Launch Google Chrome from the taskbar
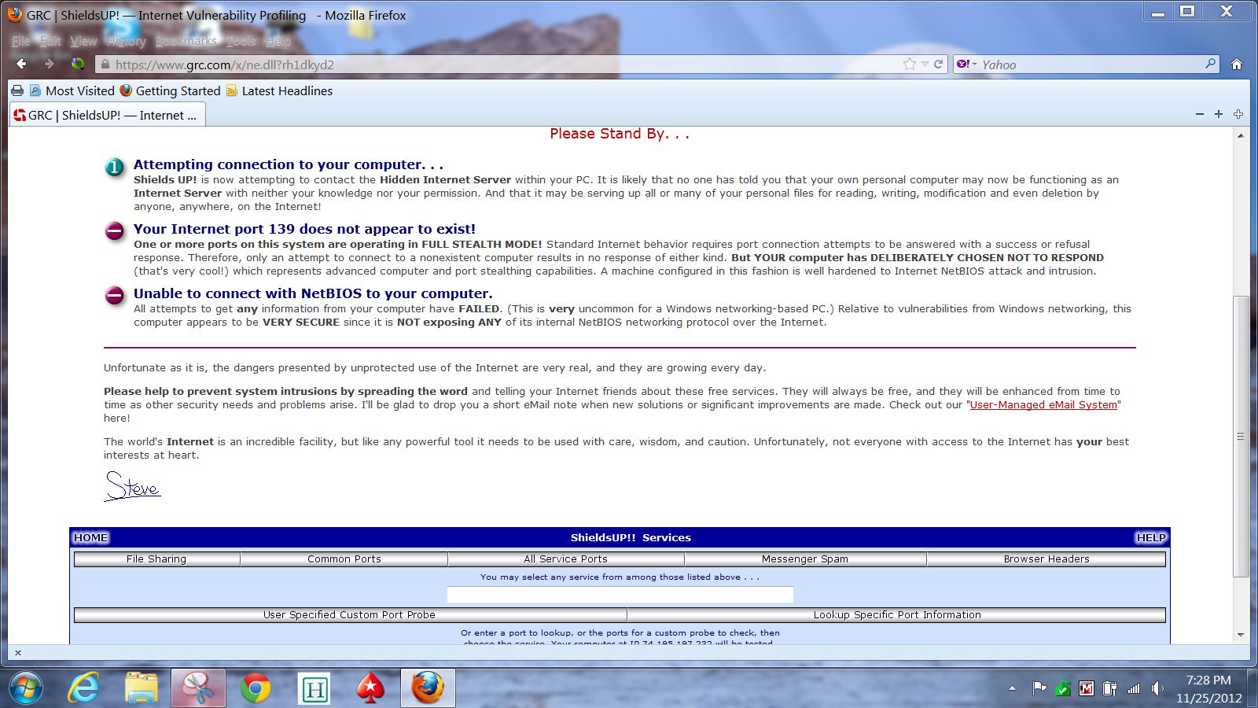This screenshot has width=1258, height=708. click(x=256, y=689)
